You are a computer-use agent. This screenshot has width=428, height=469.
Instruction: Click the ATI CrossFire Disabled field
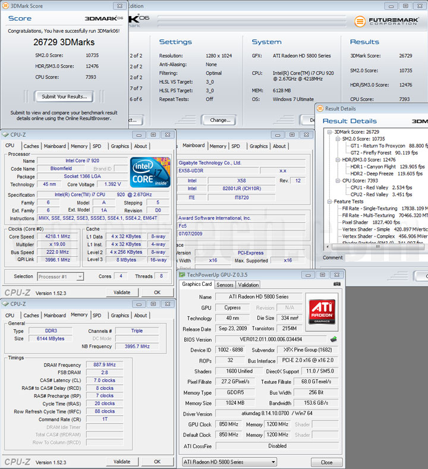coord(277,446)
